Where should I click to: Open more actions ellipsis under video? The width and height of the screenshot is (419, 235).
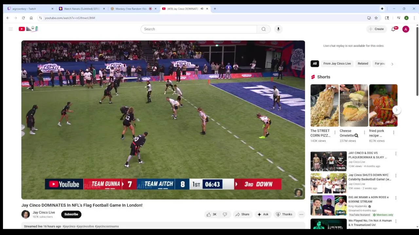pos(301,214)
